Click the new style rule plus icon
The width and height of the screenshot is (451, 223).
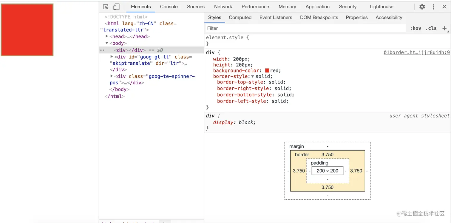444,28
